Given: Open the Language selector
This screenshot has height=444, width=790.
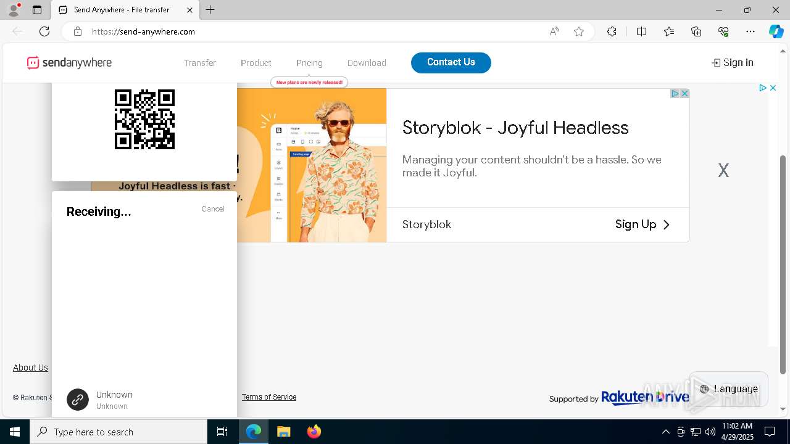Looking at the screenshot, I should click(x=728, y=388).
